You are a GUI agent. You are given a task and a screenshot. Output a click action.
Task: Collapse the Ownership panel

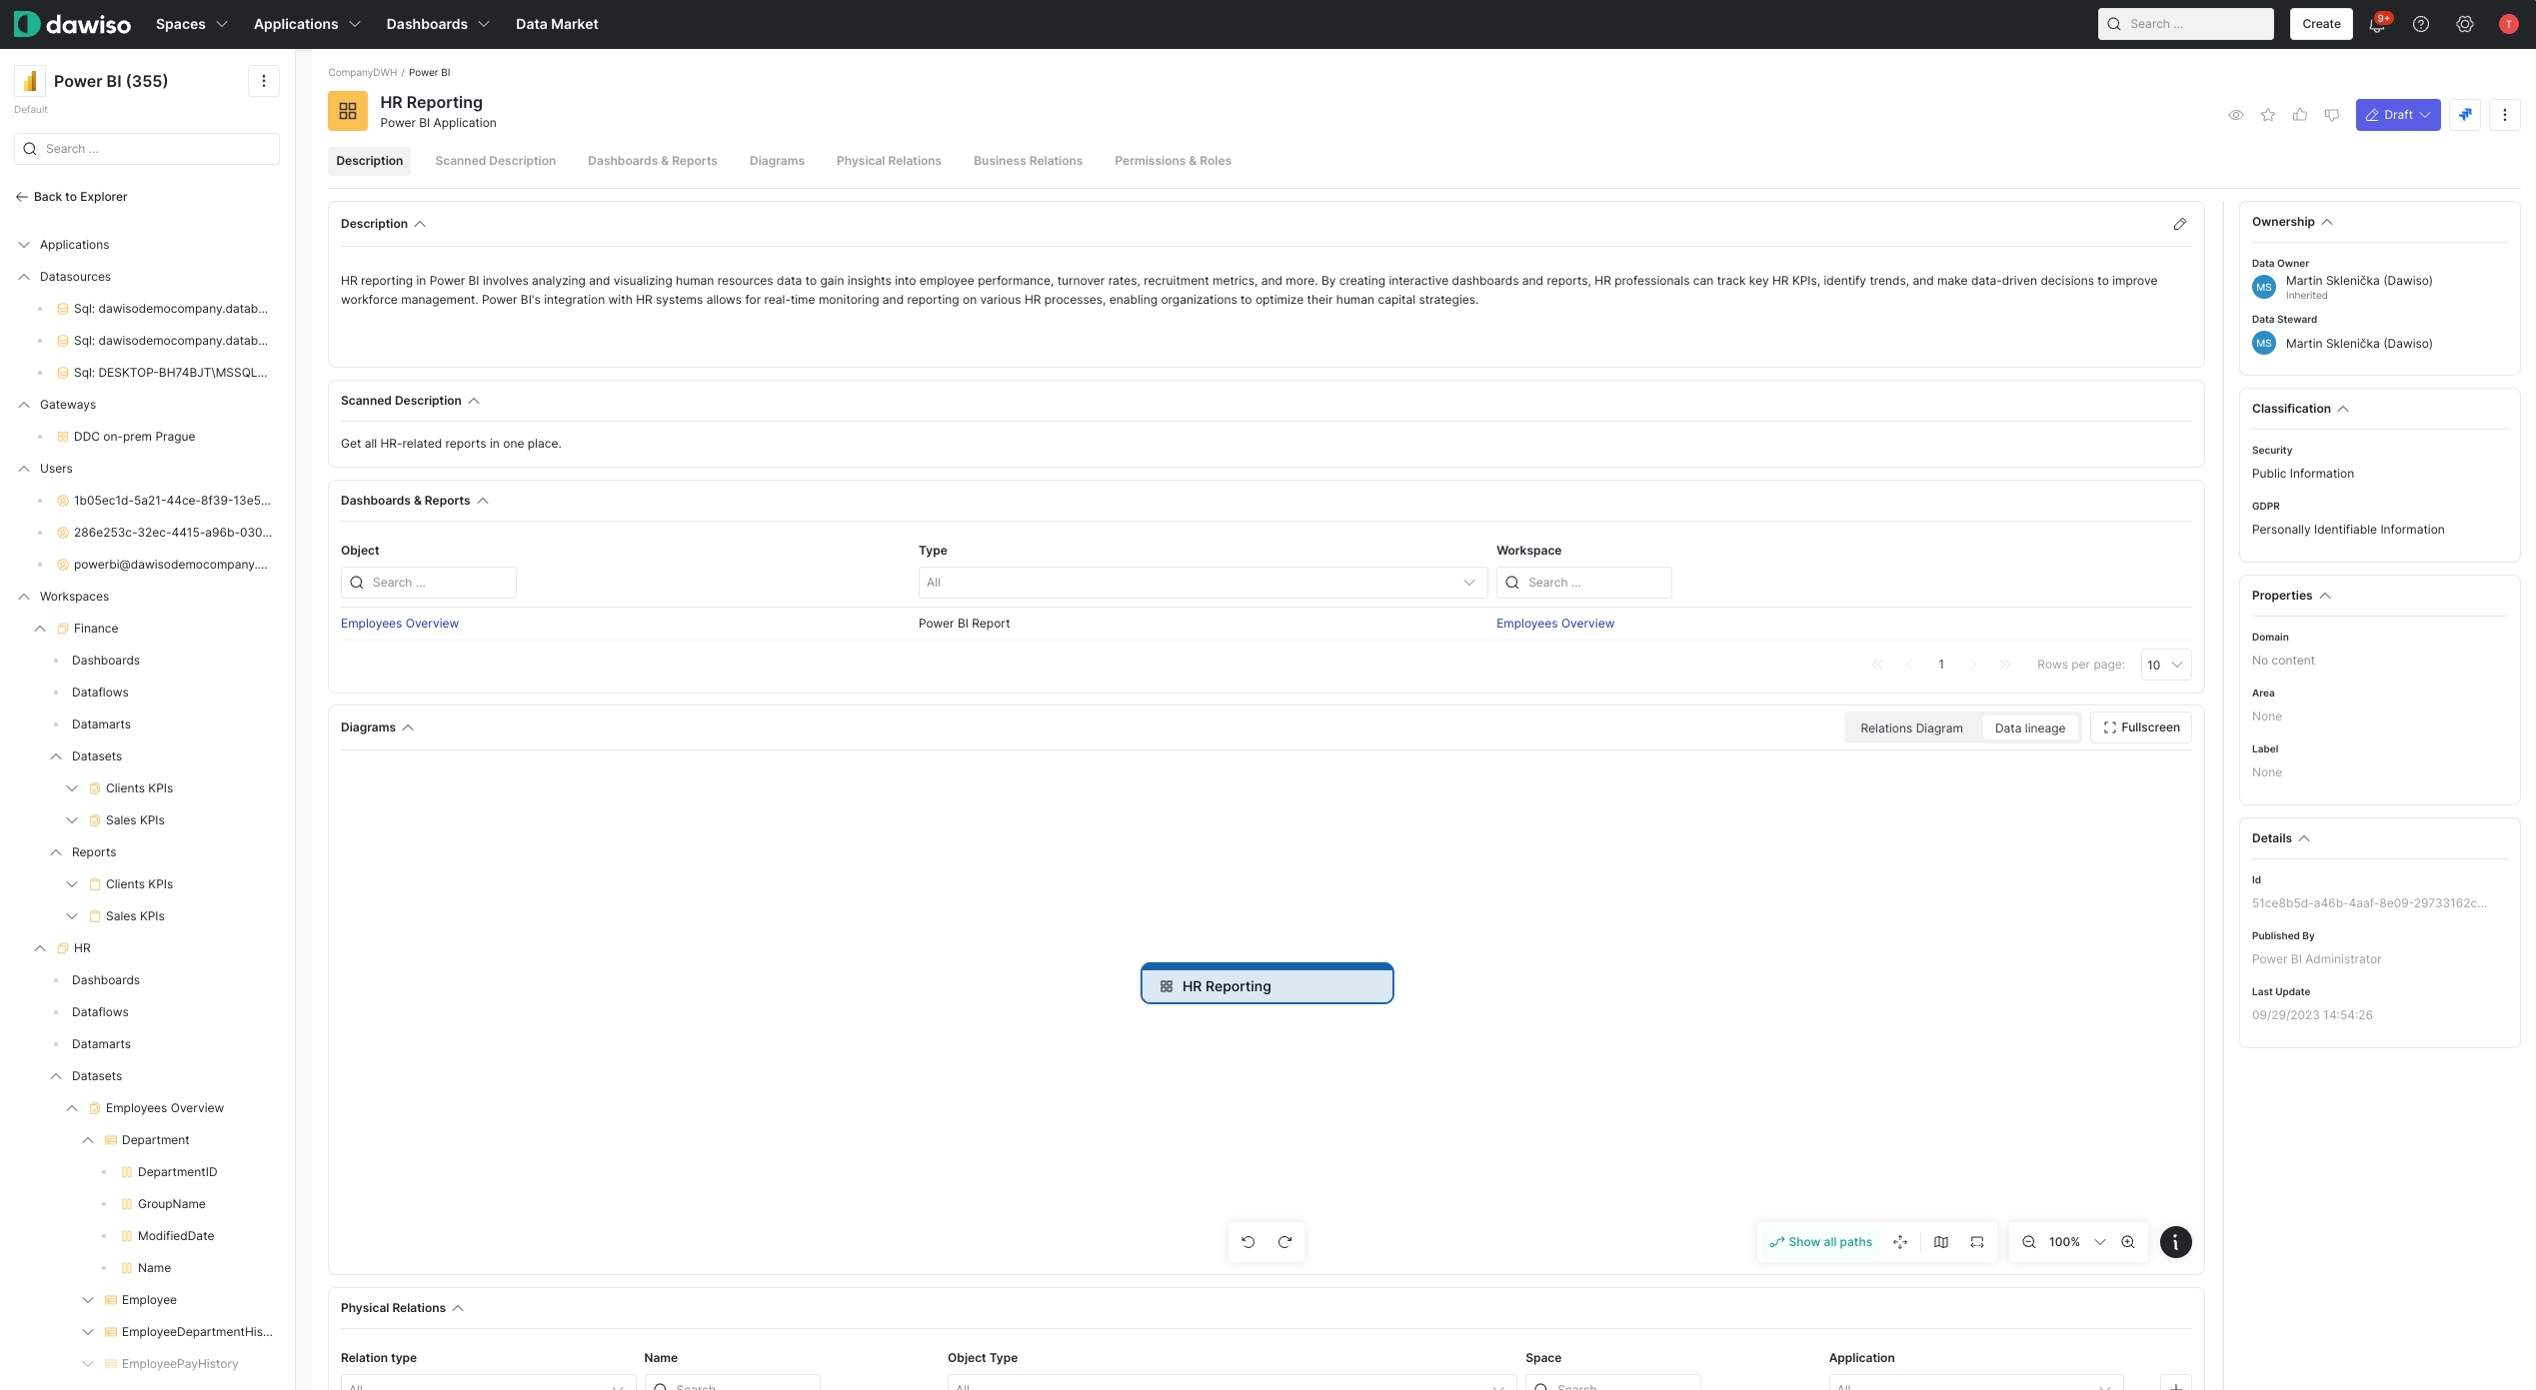[2327, 222]
